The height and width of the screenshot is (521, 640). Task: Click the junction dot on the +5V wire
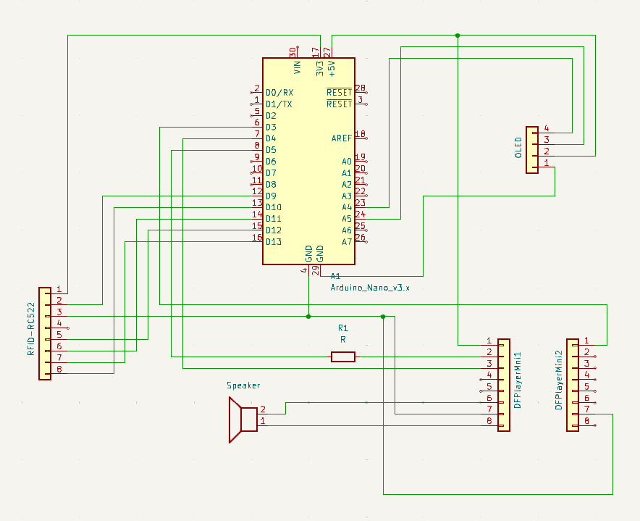[x=458, y=36]
